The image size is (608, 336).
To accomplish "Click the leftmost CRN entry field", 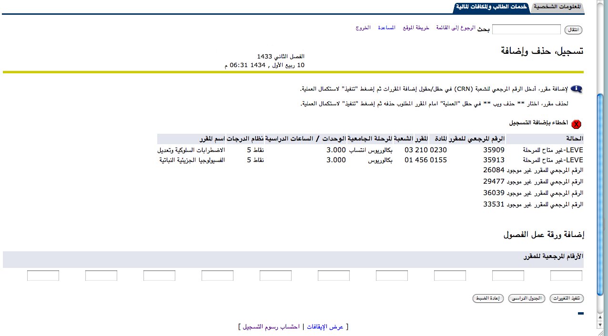I will [x=43, y=276].
